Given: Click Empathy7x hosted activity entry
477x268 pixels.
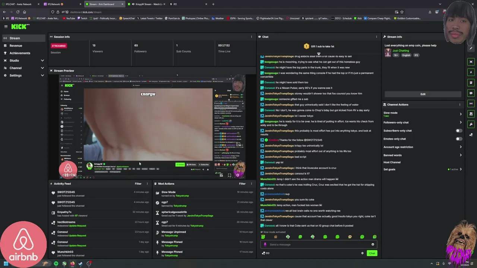Looking at the screenshot, I should (x=101, y=214).
